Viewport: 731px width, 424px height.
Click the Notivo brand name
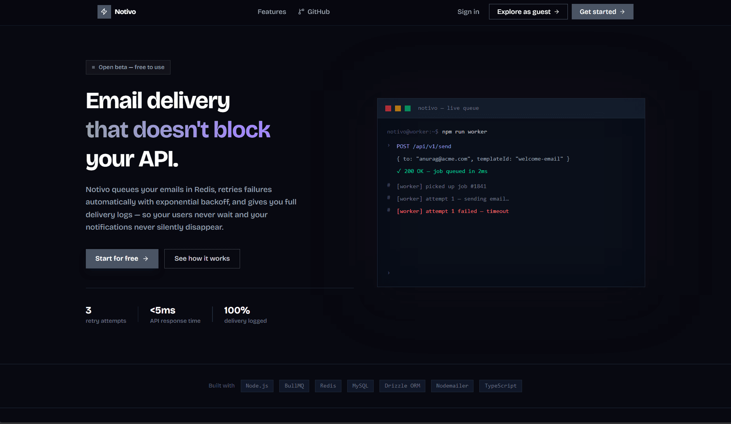click(x=125, y=12)
